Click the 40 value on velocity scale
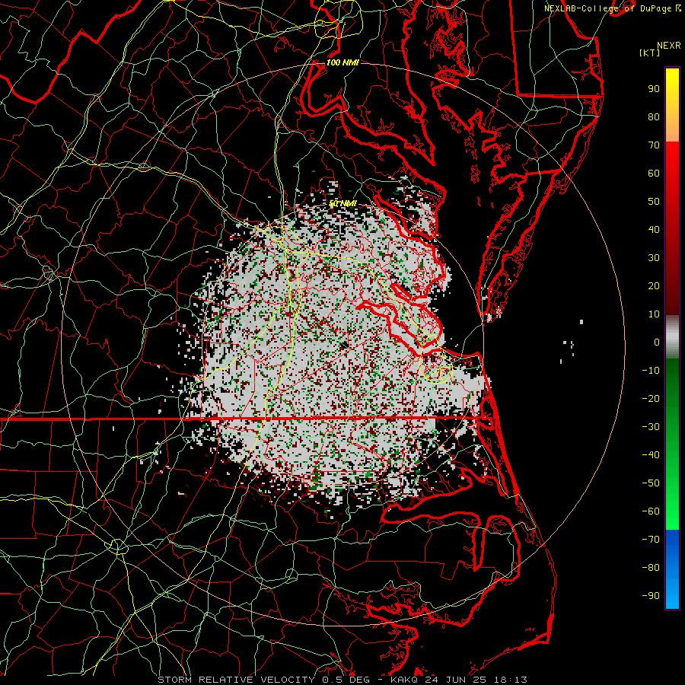This screenshot has height=685, width=685. point(654,230)
